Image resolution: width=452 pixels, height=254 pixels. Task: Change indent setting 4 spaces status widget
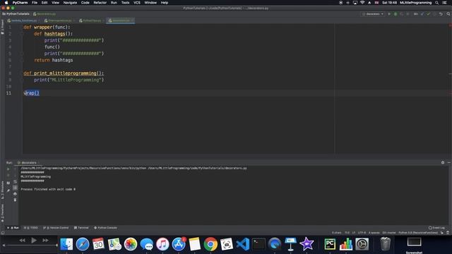(374, 233)
